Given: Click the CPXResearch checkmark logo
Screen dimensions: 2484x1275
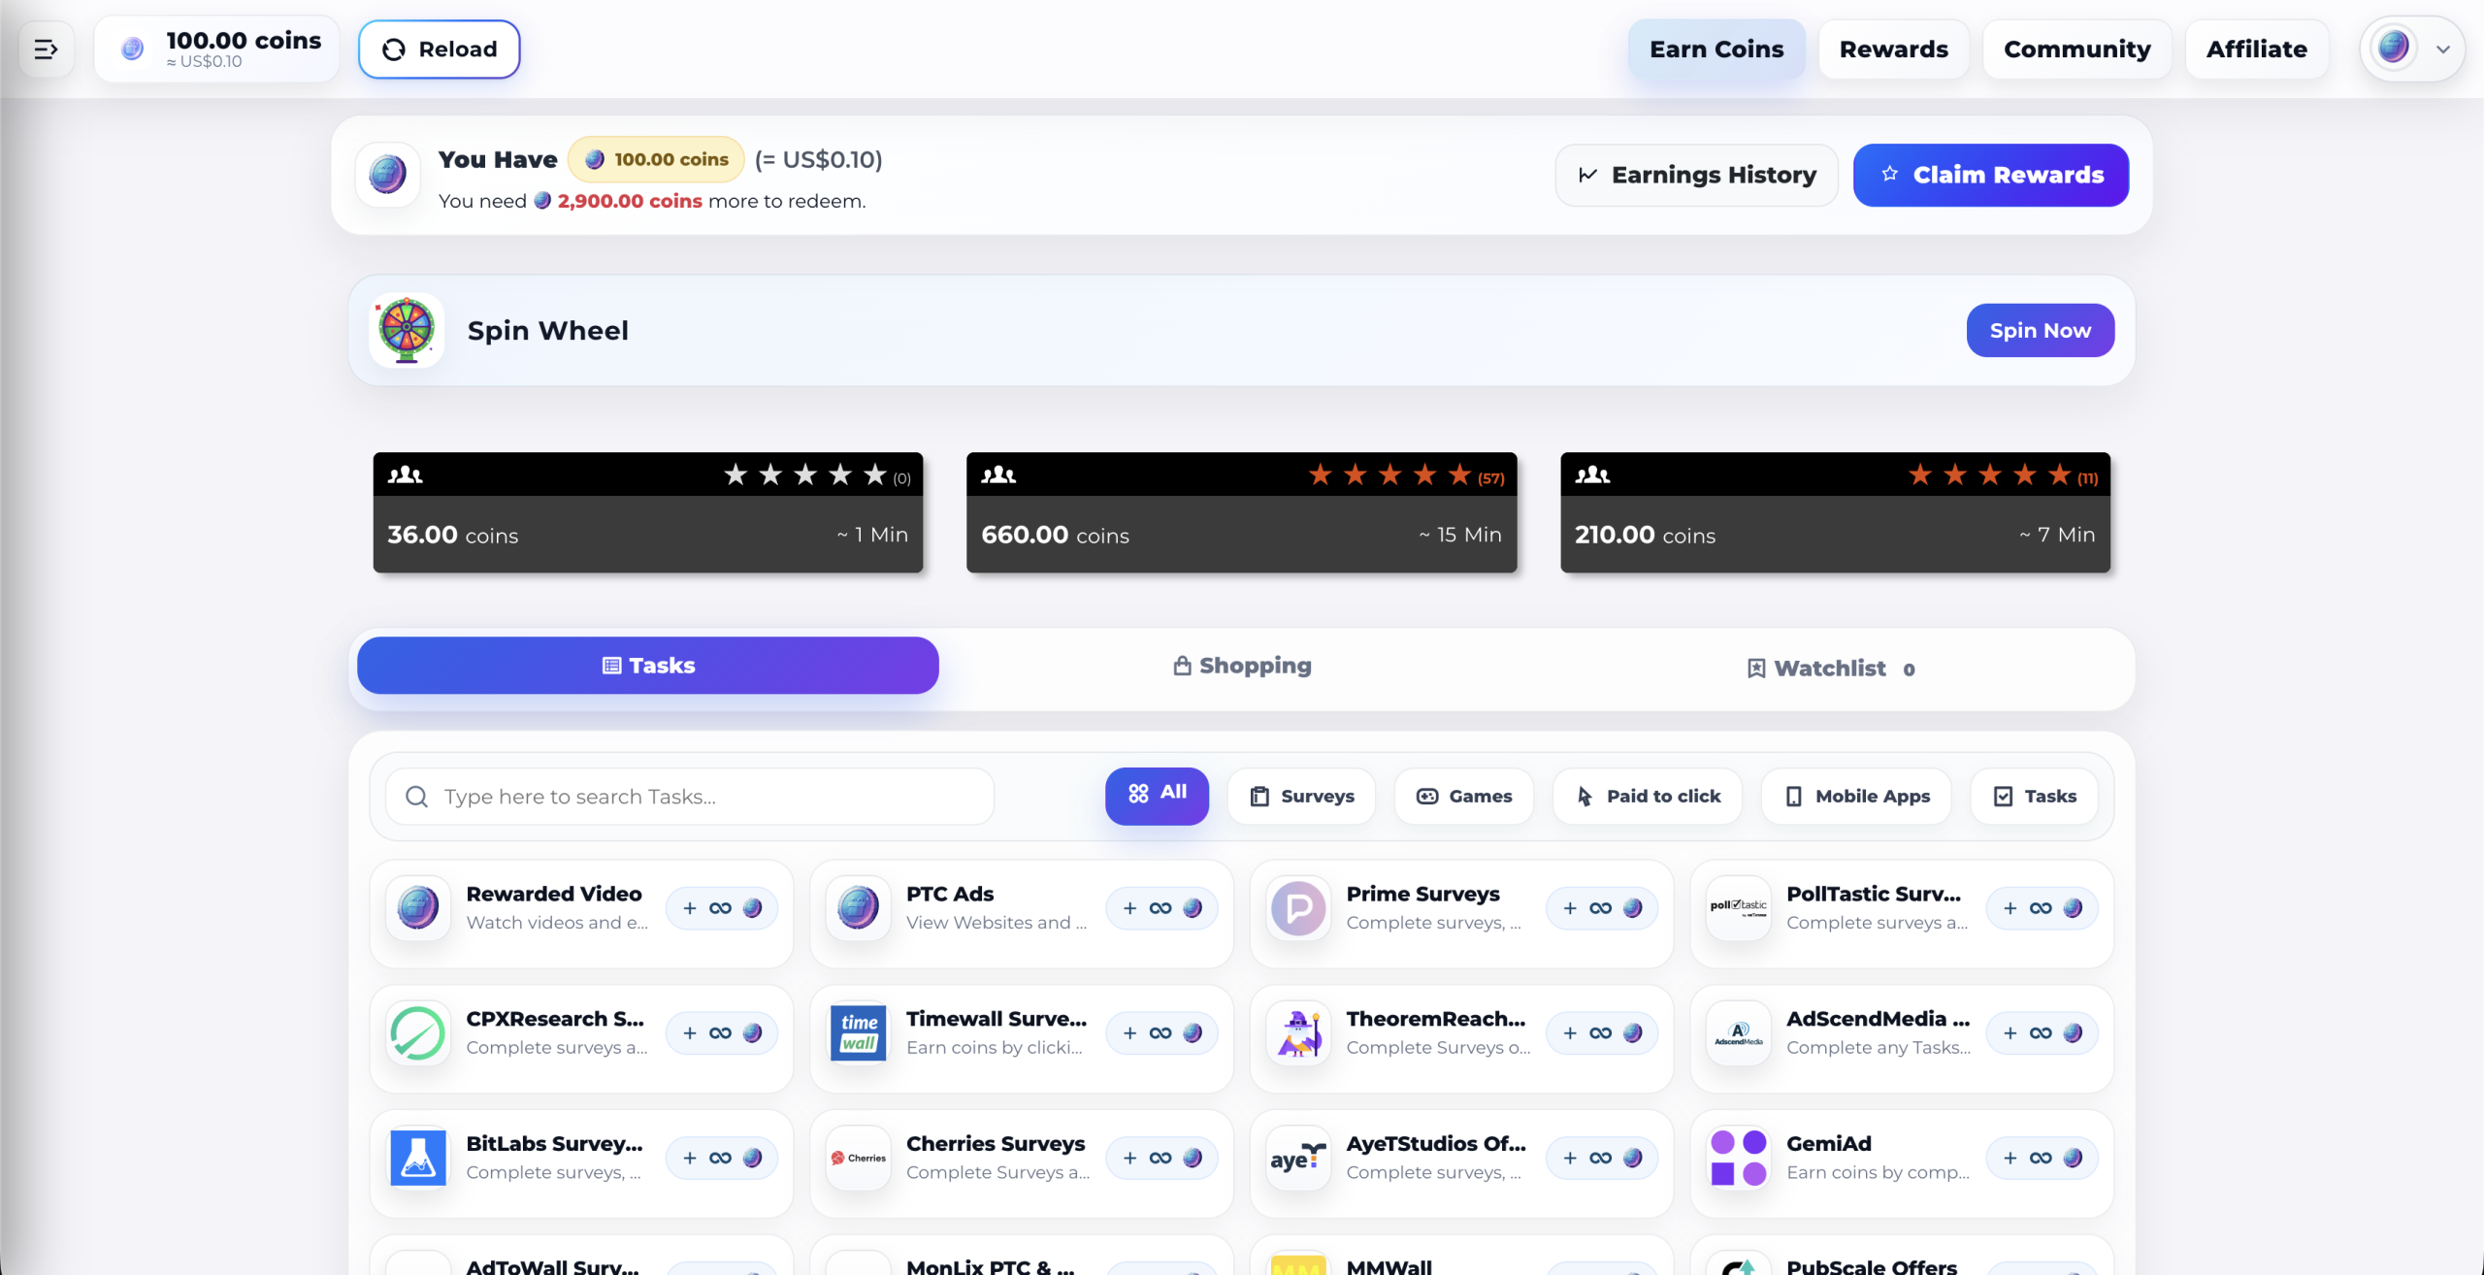Looking at the screenshot, I should click(x=418, y=1033).
